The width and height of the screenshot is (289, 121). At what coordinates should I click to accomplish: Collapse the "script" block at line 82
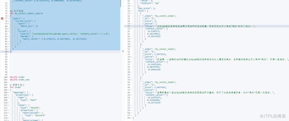pyautogui.click(x=9, y=31)
